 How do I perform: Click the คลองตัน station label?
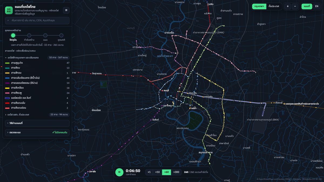208,97
